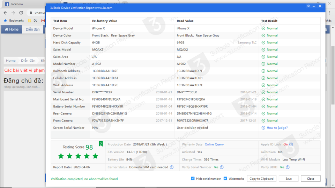Click the Diễn đàn breadcrumb link

coord(28,61)
